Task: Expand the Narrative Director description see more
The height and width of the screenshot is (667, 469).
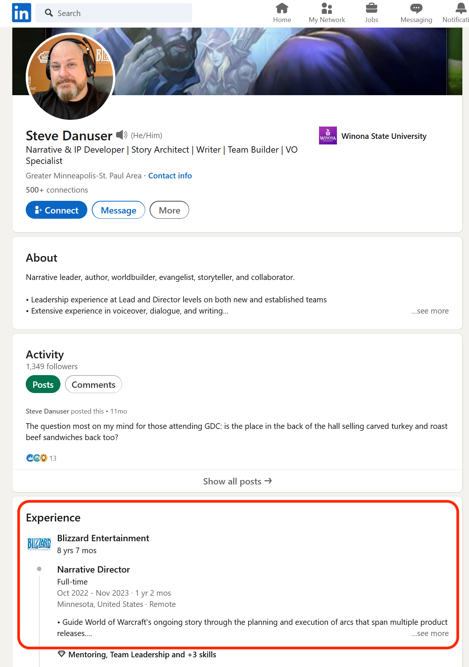Action: tap(430, 633)
